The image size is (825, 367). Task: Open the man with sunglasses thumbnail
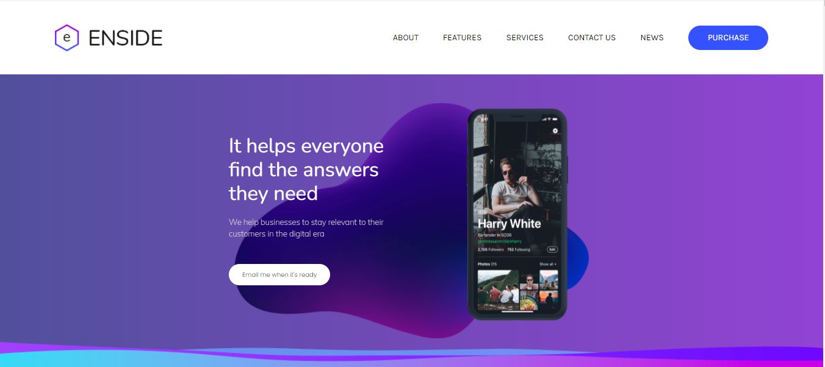(529, 280)
